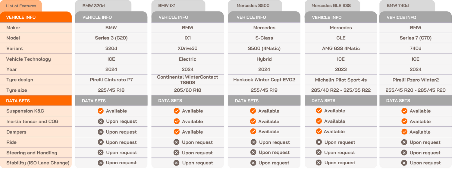
Task: Click the Mercedes S500 Steering and Handling X icon
Action: click(x=253, y=153)
